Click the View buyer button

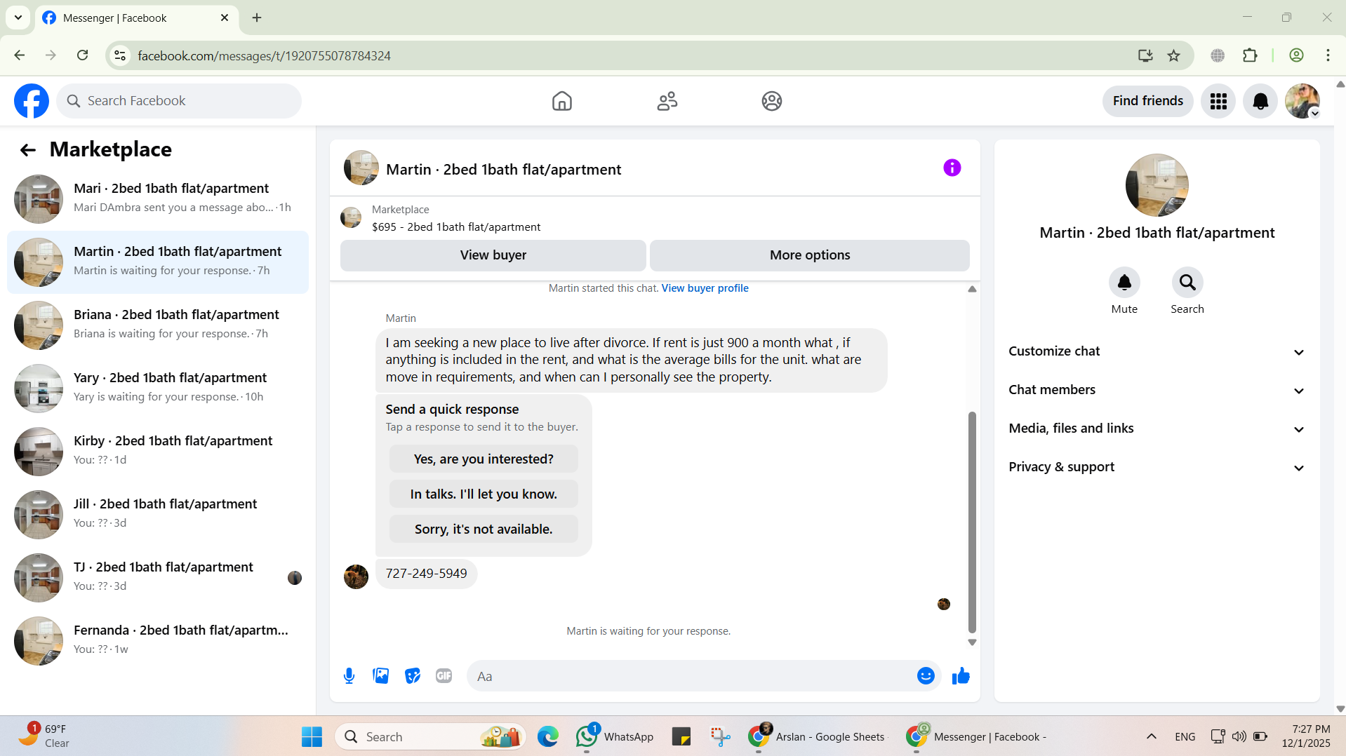[493, 255]
